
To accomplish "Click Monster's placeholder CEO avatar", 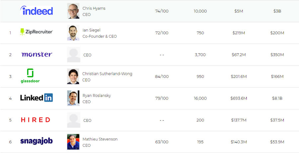I will click(74, 55).
